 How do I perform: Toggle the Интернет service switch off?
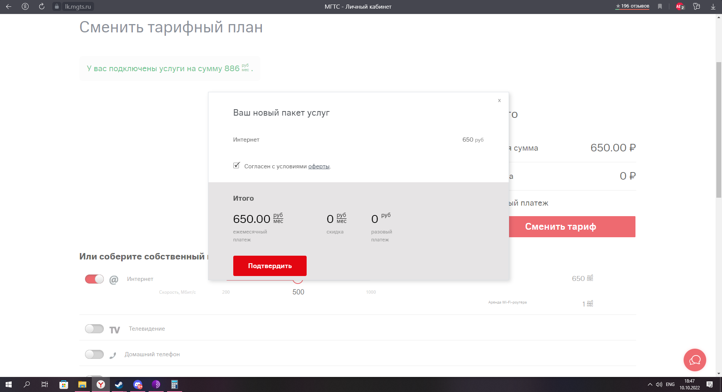coord(94,279)
